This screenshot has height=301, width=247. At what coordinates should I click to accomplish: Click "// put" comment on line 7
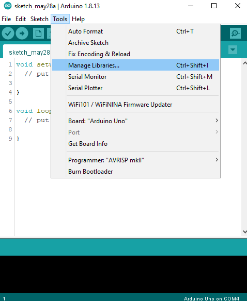[37, 121]
